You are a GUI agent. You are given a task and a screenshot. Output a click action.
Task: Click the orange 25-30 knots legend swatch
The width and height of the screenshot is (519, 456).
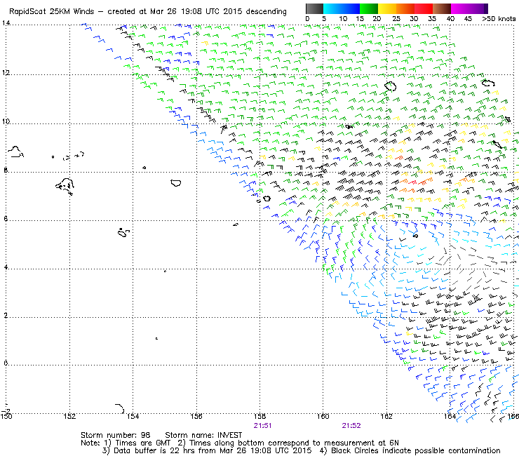coord(405,8)
